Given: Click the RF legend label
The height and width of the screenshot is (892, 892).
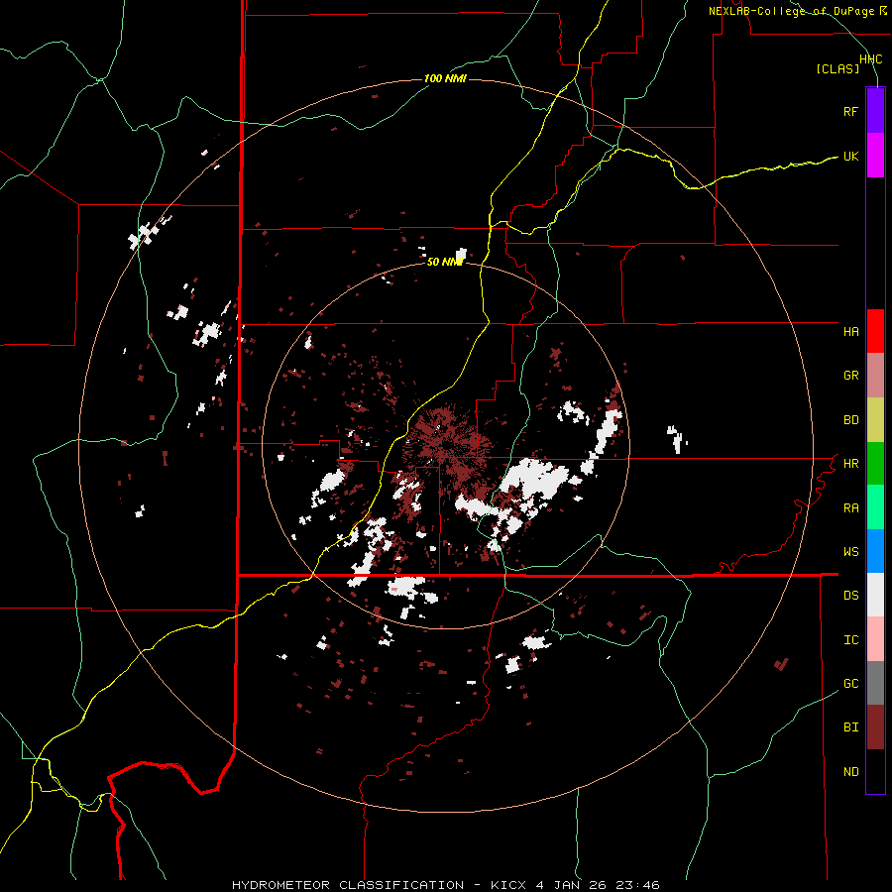Looking at the screenshot, I should point(850,111).
